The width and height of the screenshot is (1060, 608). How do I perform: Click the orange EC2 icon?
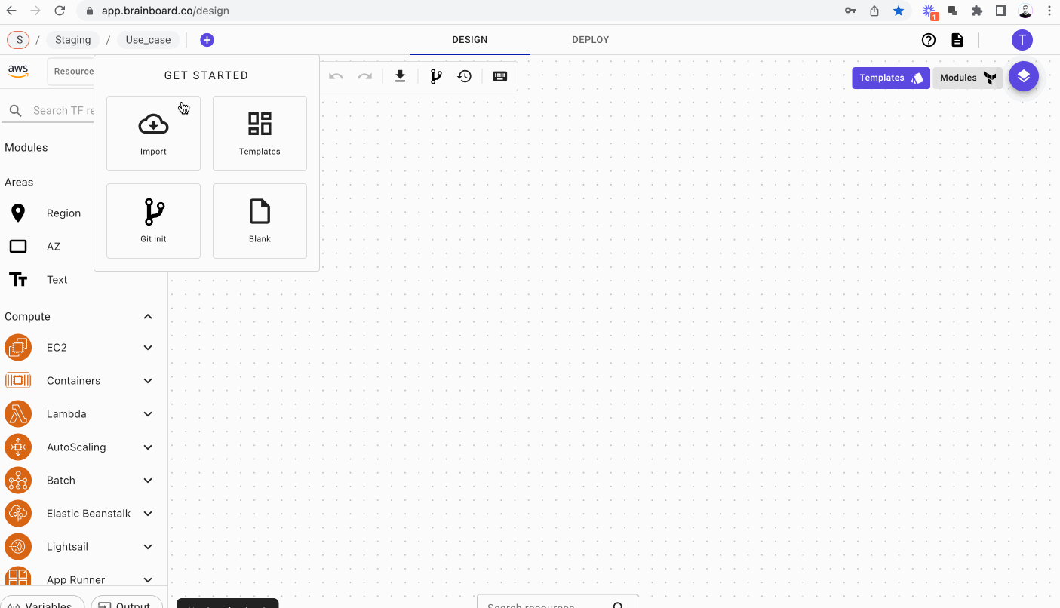click(18, 348)
